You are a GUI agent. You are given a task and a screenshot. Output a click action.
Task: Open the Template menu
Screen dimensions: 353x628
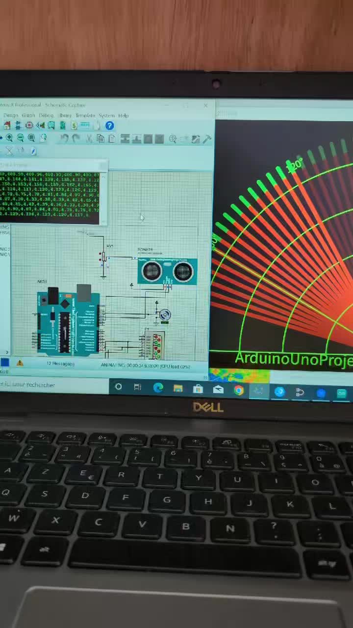[x=85, y=115]
